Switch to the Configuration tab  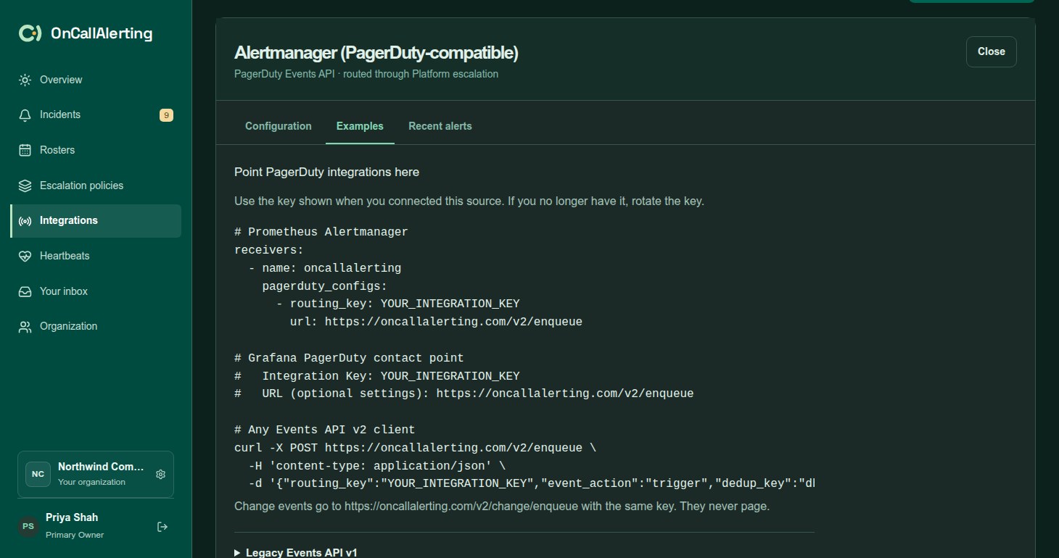click(279, 126)
